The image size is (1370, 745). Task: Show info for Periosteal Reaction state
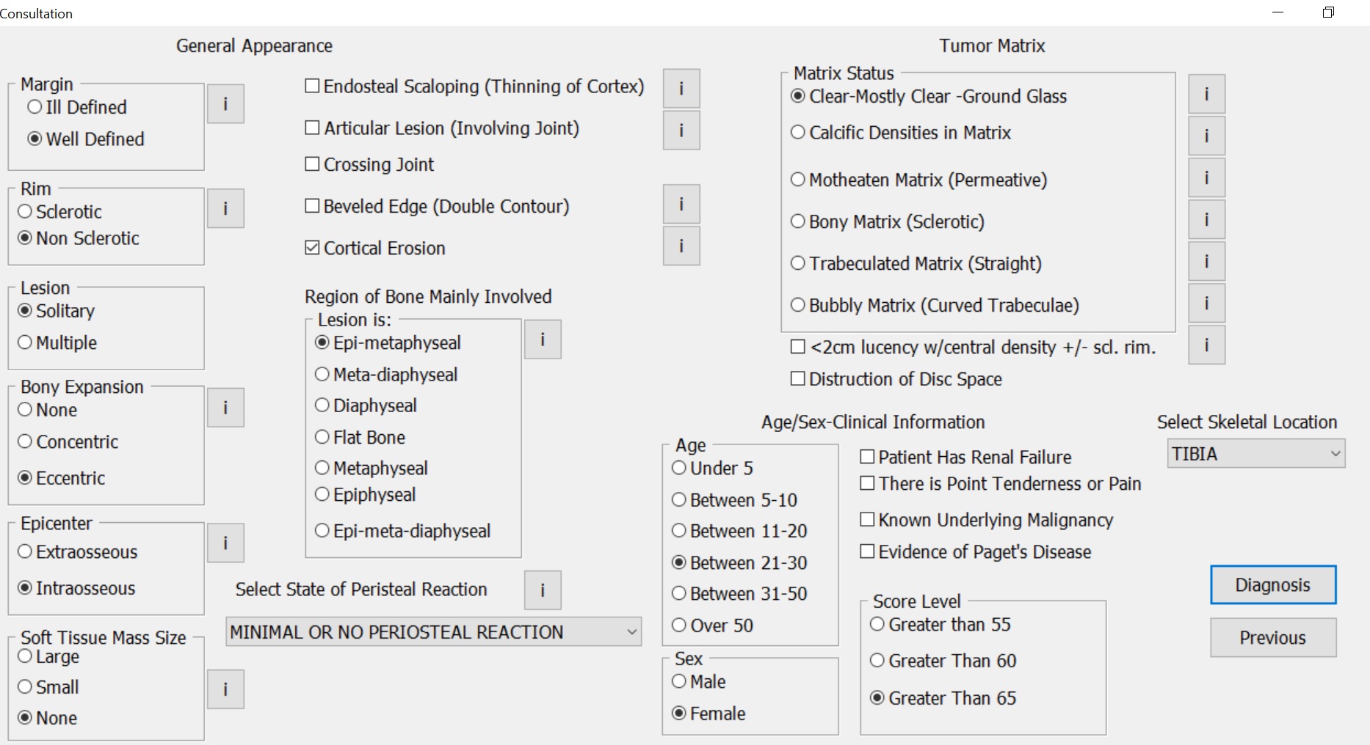pyautogui.click(x=543, y=590)
